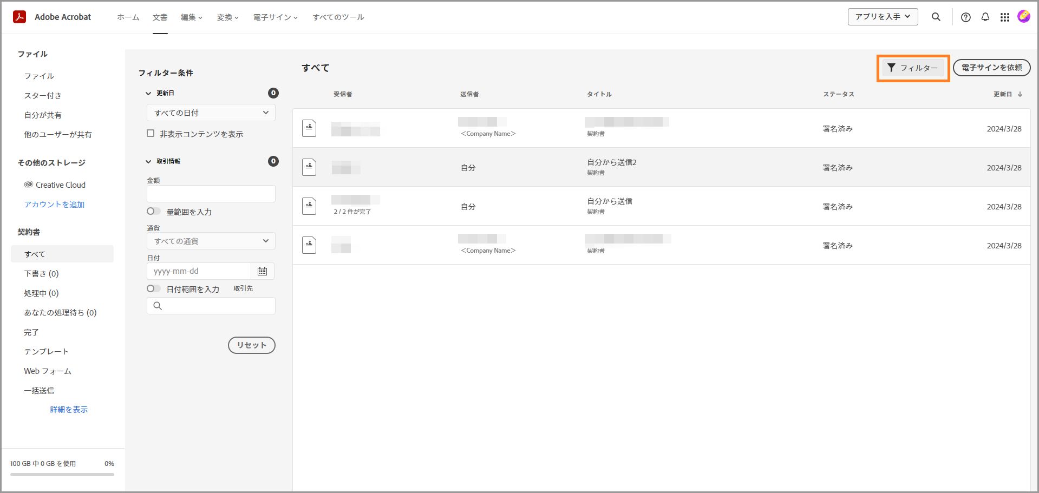
Task: Click the Creative Cloud storage icon
Action: 28,185
